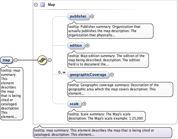
Task: Expand the geographicCoverage element
Action: (112, 75)
